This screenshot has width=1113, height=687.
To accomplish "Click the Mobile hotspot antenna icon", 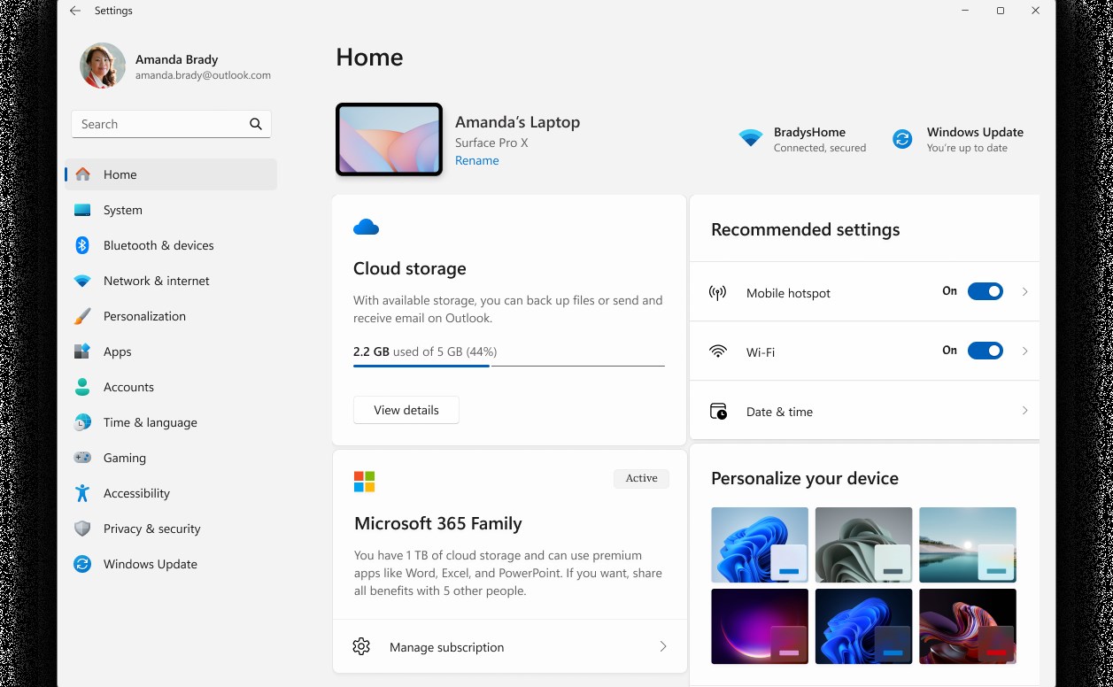I will [718, 292].
